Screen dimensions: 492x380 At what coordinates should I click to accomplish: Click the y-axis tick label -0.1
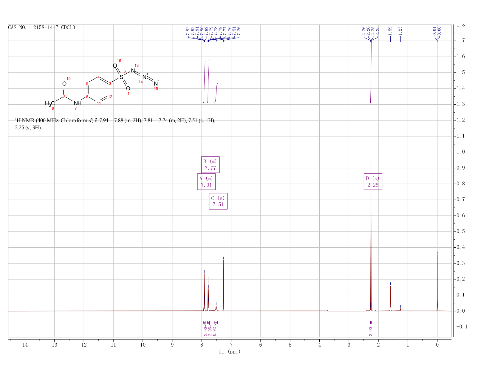(x=462, y=327)
